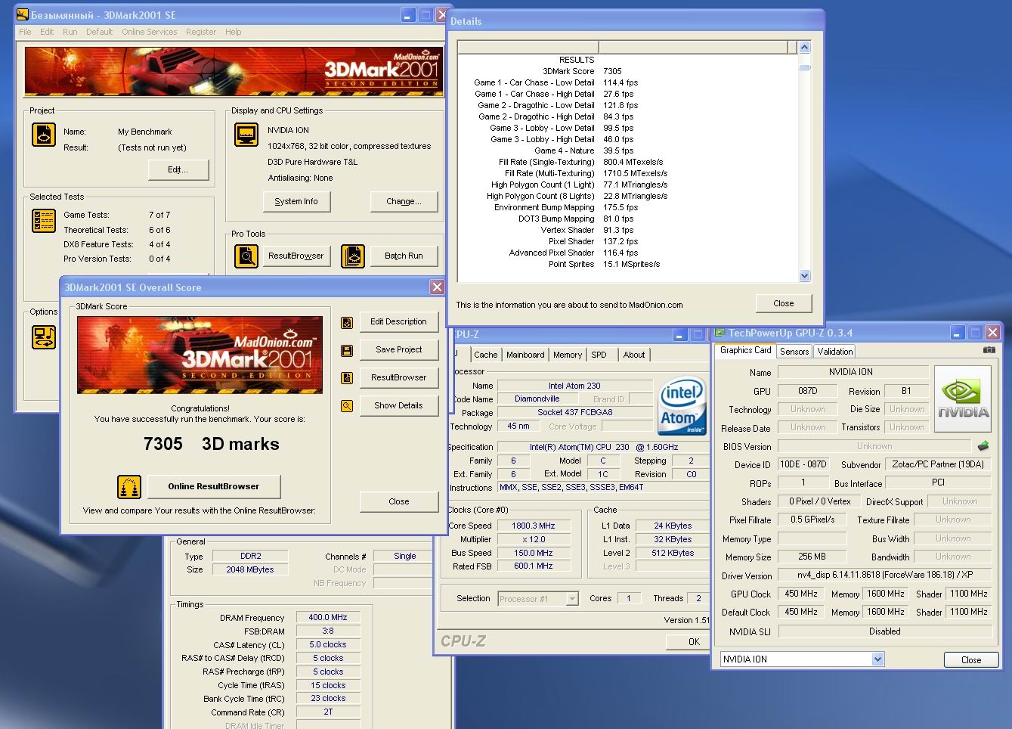This screenshot has height=729, width=1012.
Task: Switch to the Cache tab in CPU-Z
Action: point(485,355)
